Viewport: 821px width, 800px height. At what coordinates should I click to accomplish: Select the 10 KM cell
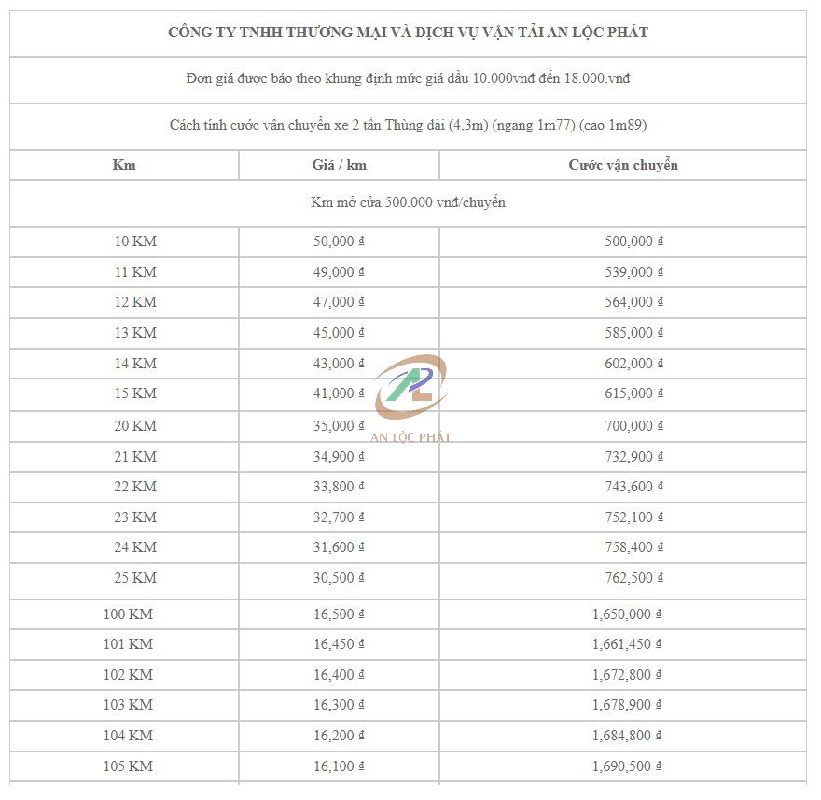pos(135,241)
